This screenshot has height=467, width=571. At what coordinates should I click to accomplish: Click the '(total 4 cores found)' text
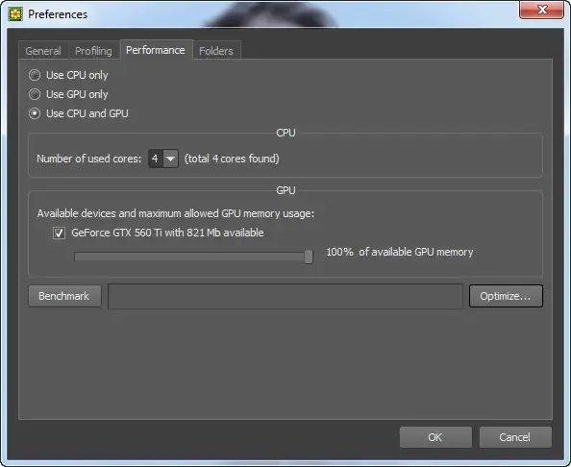point(232,159)
